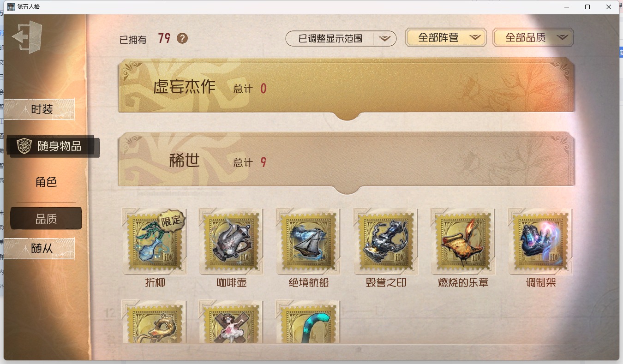Viewport: 623px width, 364px height.
Task: Select the 燃烧的乐章 scroll accessory
Action: 463,241
